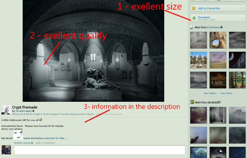Click the face thumbnail next to Bat Brush
Image resolution: width=248 pixels, height=158 pixels.
point(18,135)
